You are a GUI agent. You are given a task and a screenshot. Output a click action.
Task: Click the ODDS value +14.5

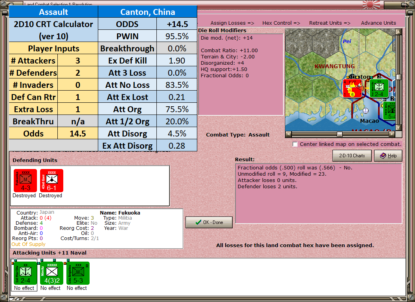(x=177, y=24)
